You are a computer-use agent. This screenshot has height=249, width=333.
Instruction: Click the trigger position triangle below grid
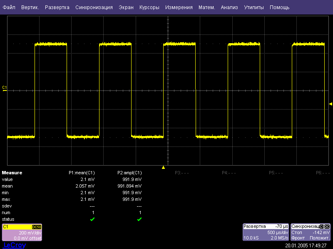(x=164, y=168)
